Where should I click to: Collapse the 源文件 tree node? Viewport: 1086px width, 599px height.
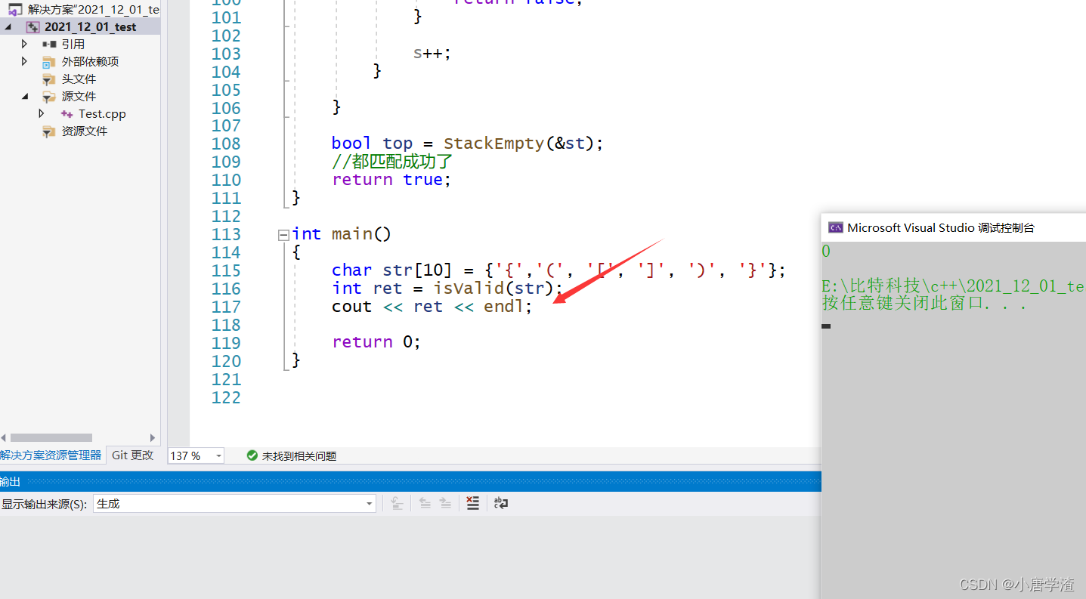24,96
